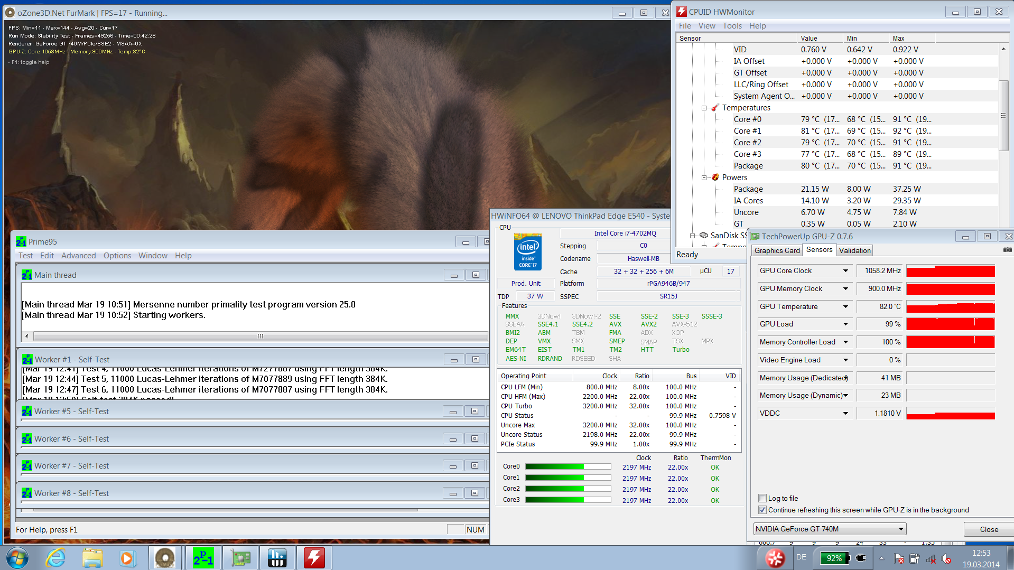Click the Min column header in HWMonitor
The width and height of the screenshot is (1014, 570).
point(866,38)
